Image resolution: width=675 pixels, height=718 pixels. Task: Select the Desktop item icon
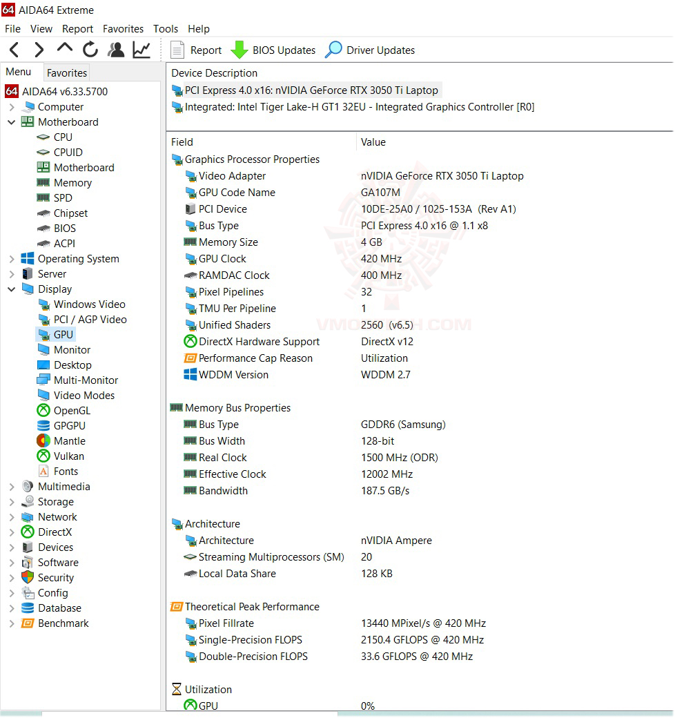click(43, 365)
